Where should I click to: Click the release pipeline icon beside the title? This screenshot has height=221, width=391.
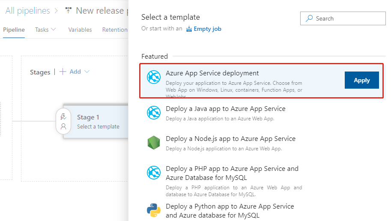tap(69, 10)
